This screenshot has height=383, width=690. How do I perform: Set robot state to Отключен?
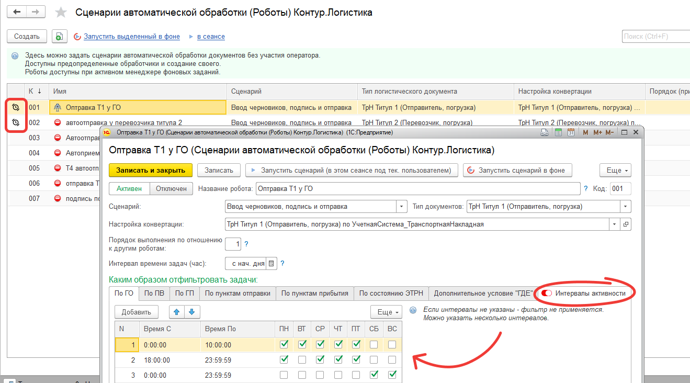(172, 188)
